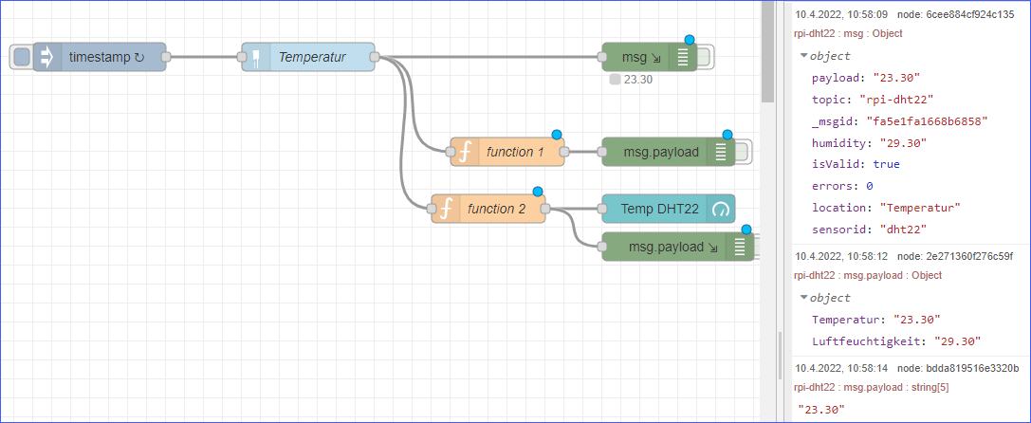
Task: Click the workspace vertical scrollbar
Action: (x=767, y=57)
